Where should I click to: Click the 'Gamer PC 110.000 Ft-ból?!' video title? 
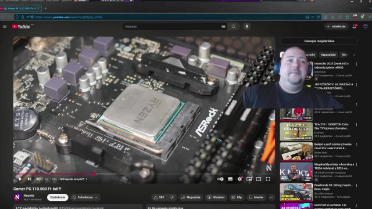click(x=37, y=189)
